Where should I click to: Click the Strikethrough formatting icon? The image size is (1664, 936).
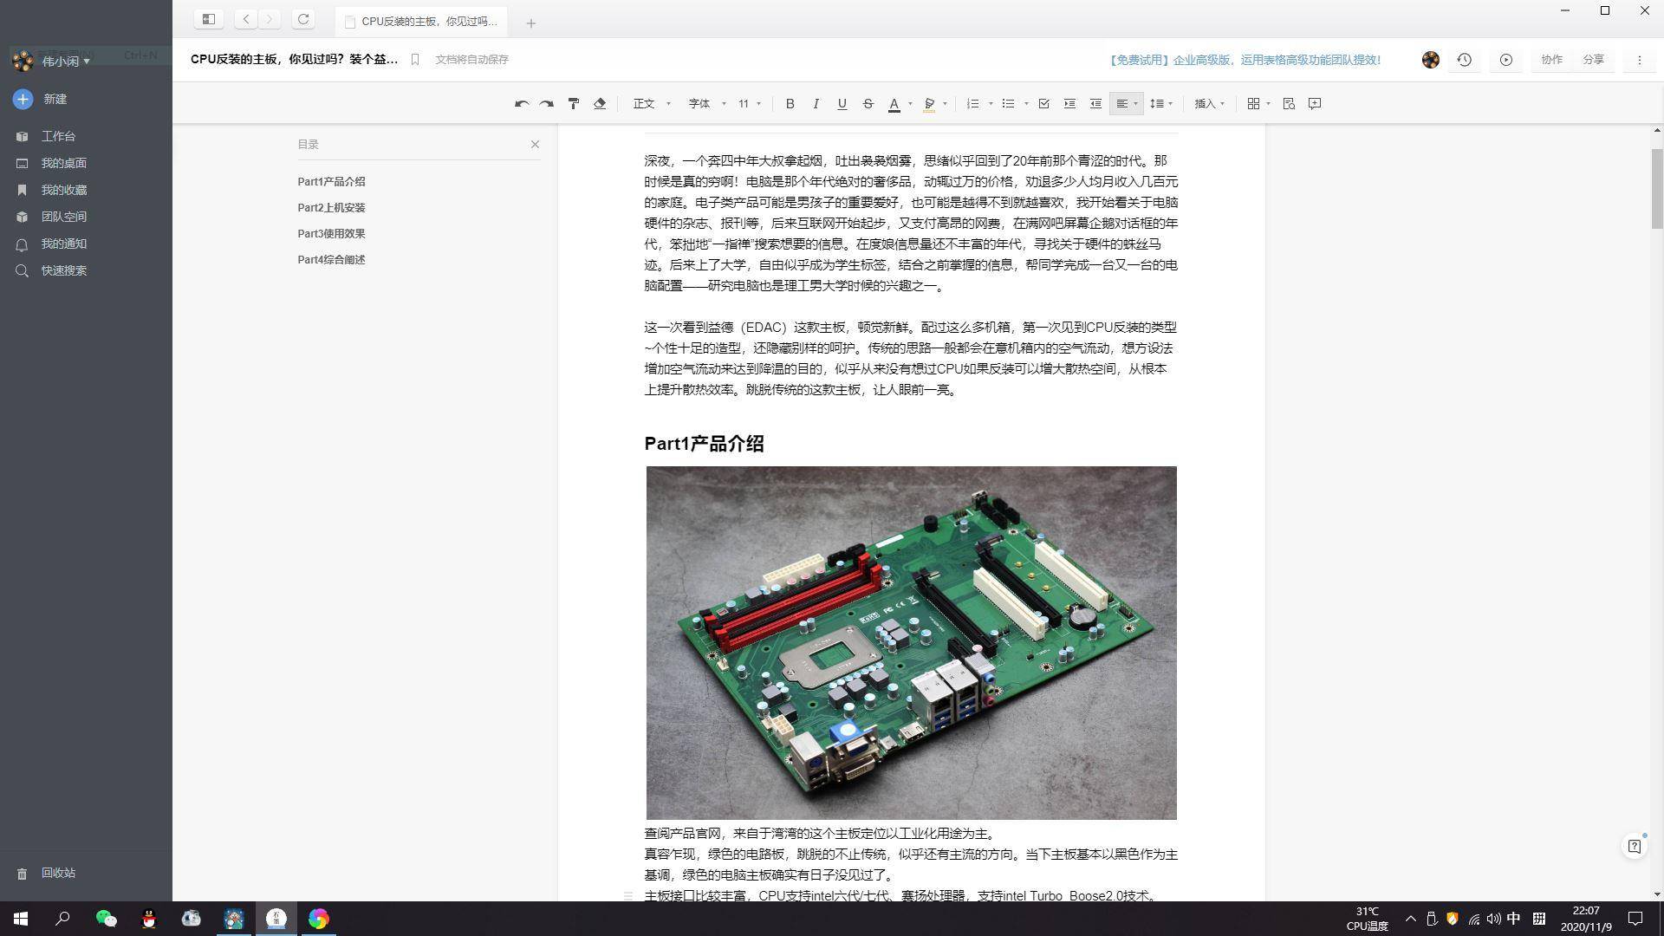[868, 104]
